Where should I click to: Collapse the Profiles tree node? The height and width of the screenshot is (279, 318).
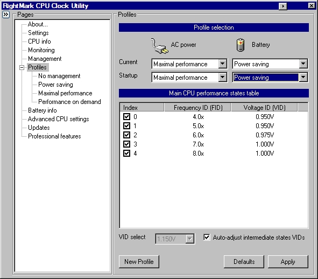click(22, 67)
